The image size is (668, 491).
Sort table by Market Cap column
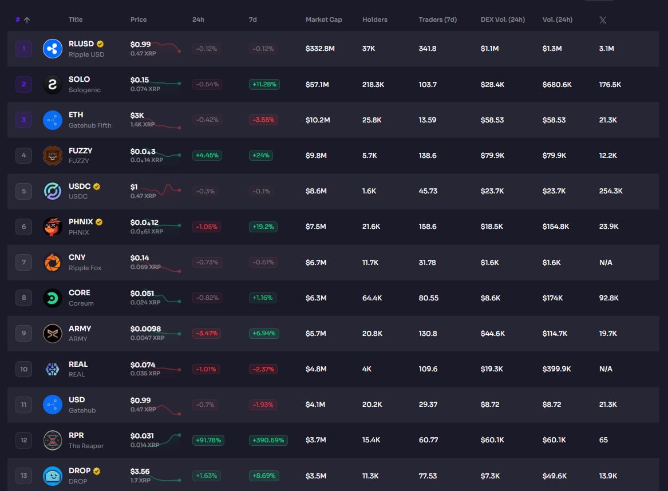(324, 19)
